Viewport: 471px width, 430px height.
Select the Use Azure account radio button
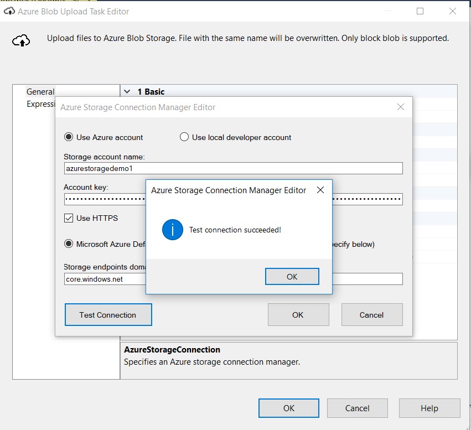(69, 137)
